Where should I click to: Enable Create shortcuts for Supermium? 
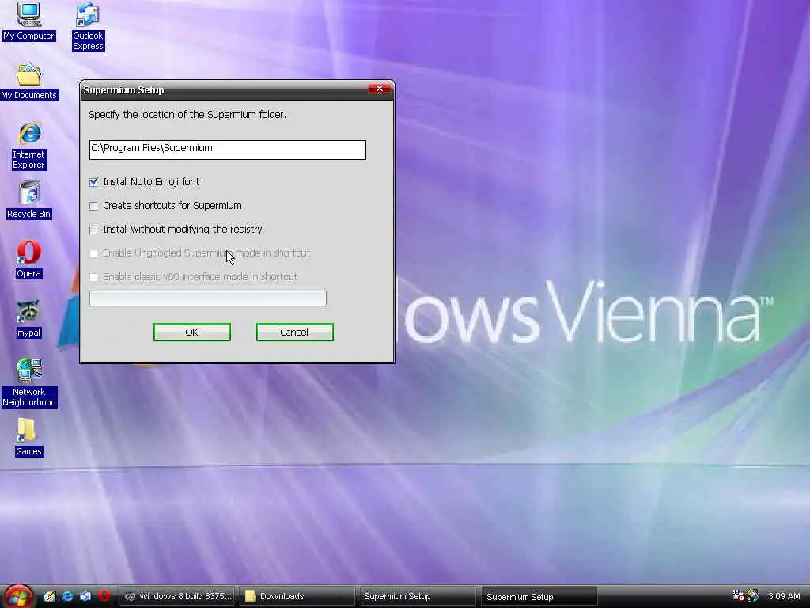pyautogui.click(x=93, y=206)
